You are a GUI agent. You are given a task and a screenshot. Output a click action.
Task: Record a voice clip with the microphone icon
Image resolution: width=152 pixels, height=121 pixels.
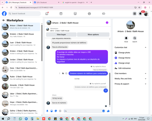click(x=47, y=111)
